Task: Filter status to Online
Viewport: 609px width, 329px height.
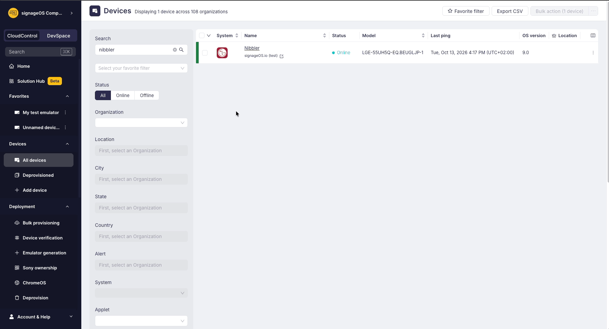Action: click(x=123, y=95)
